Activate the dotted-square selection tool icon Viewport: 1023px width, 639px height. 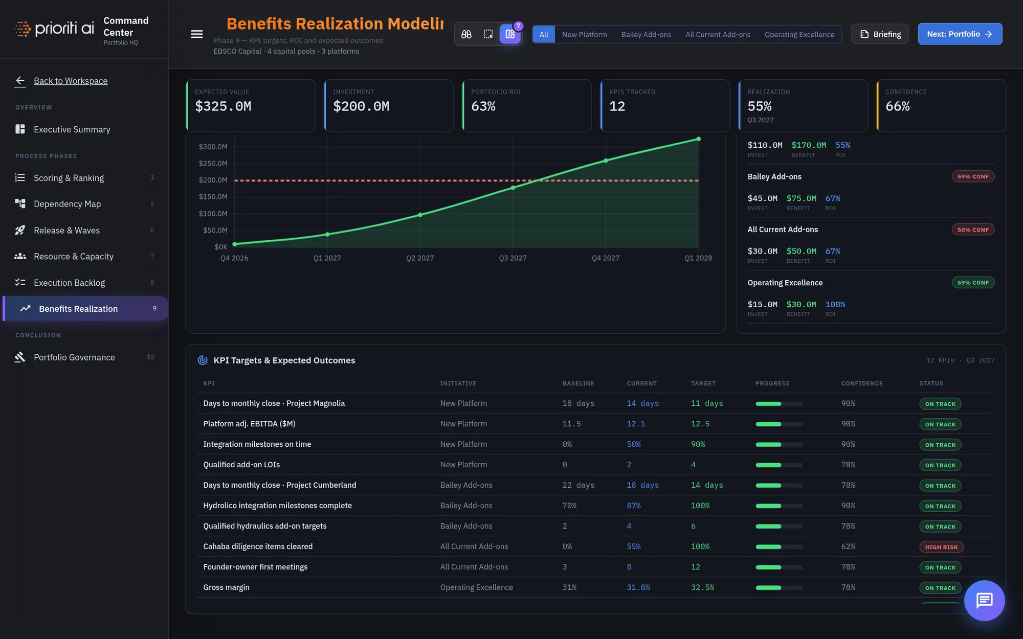488,34
